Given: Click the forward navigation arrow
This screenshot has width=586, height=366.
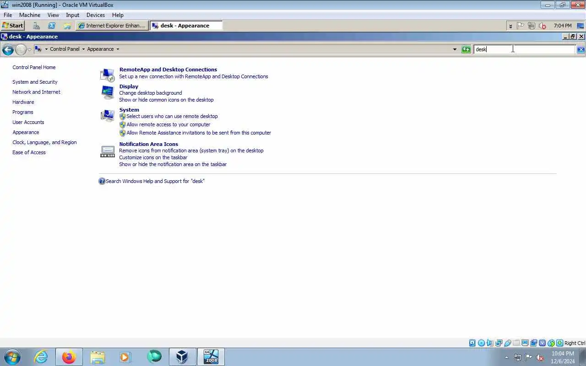Looking at the screenshot, I should [x=21, y=49].
